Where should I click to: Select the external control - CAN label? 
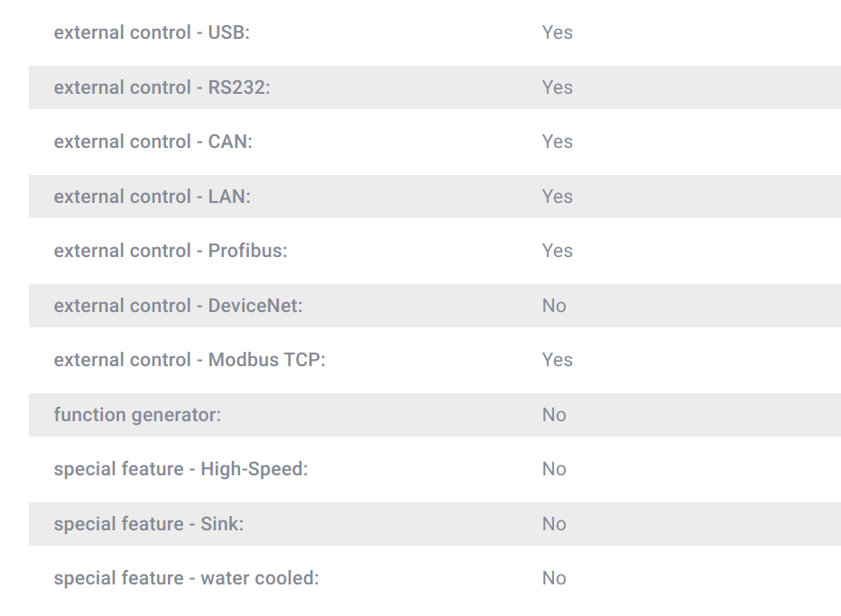click(x=152, y=142)
